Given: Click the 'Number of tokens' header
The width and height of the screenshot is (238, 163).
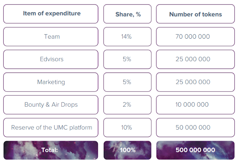Looking at the screenshot, I should click(196, 14).
